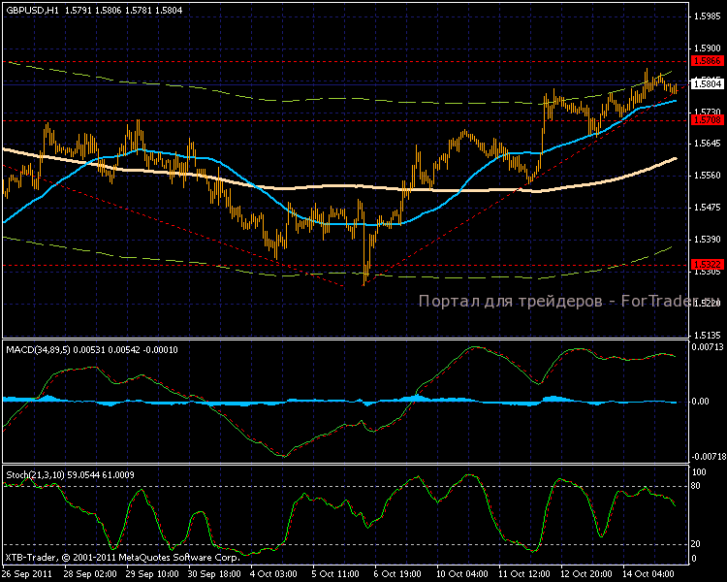Image resolution: width=727 pixels, height=582 pixels.
Task: Click the Stoch(21,3,10) indicator label
Action: (x=35, y=472)
